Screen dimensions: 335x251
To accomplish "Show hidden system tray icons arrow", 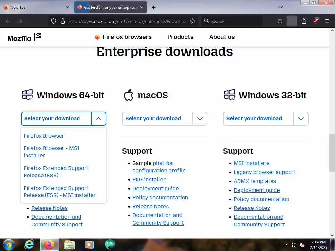I will point(286,245).
